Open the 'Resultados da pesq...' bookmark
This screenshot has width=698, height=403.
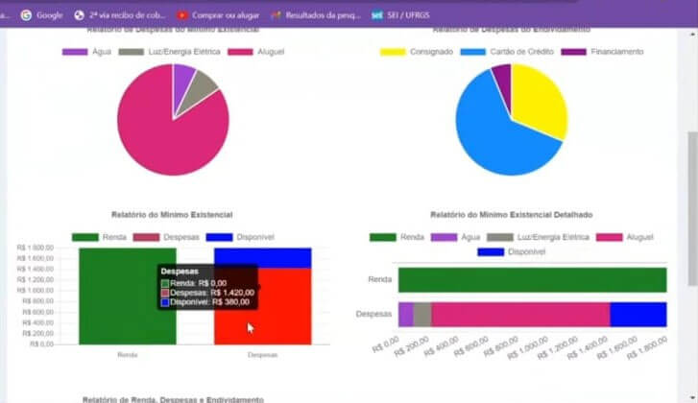[316, 15]
